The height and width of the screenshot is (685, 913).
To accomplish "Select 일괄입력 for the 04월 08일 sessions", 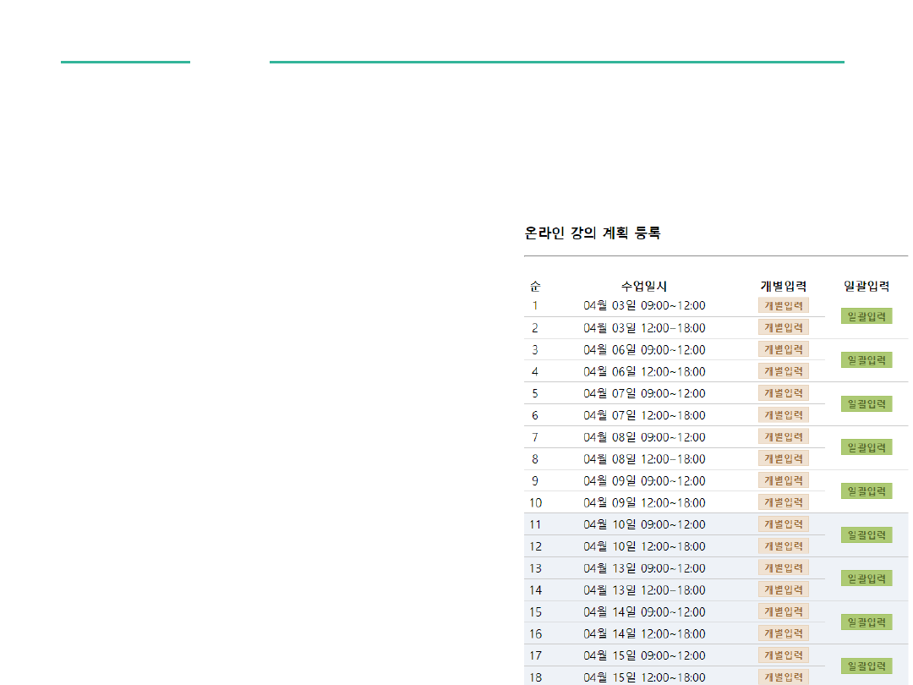I will pos(867,447).
